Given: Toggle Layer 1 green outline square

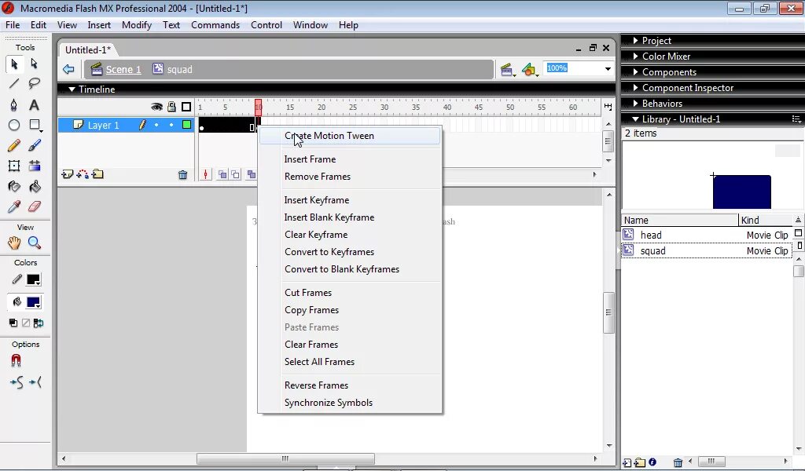Looking at the screenshot, I should [x=187, y=125].
